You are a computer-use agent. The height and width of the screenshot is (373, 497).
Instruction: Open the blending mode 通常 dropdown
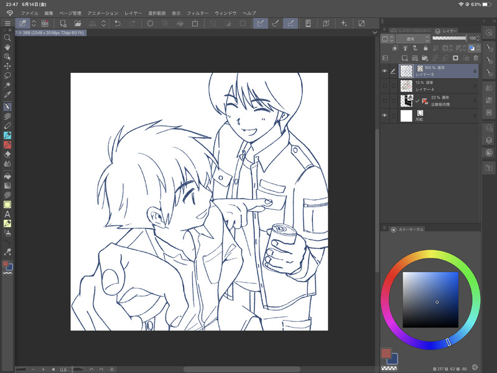click(413, 39)
